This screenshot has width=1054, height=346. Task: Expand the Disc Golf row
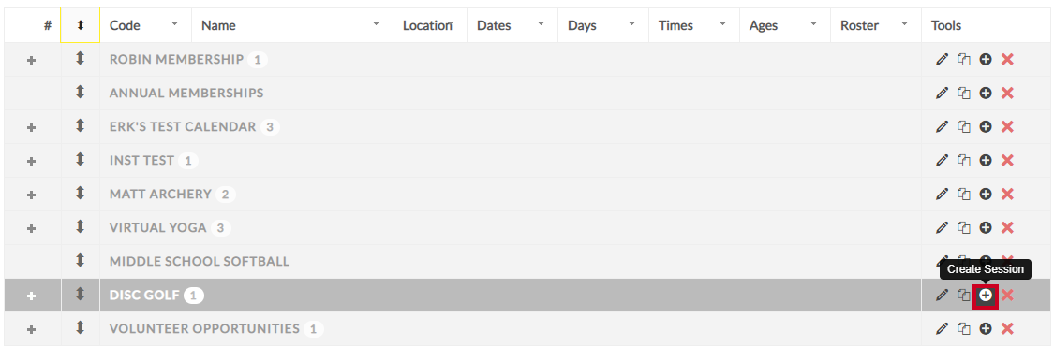click(x=31, y=296)
